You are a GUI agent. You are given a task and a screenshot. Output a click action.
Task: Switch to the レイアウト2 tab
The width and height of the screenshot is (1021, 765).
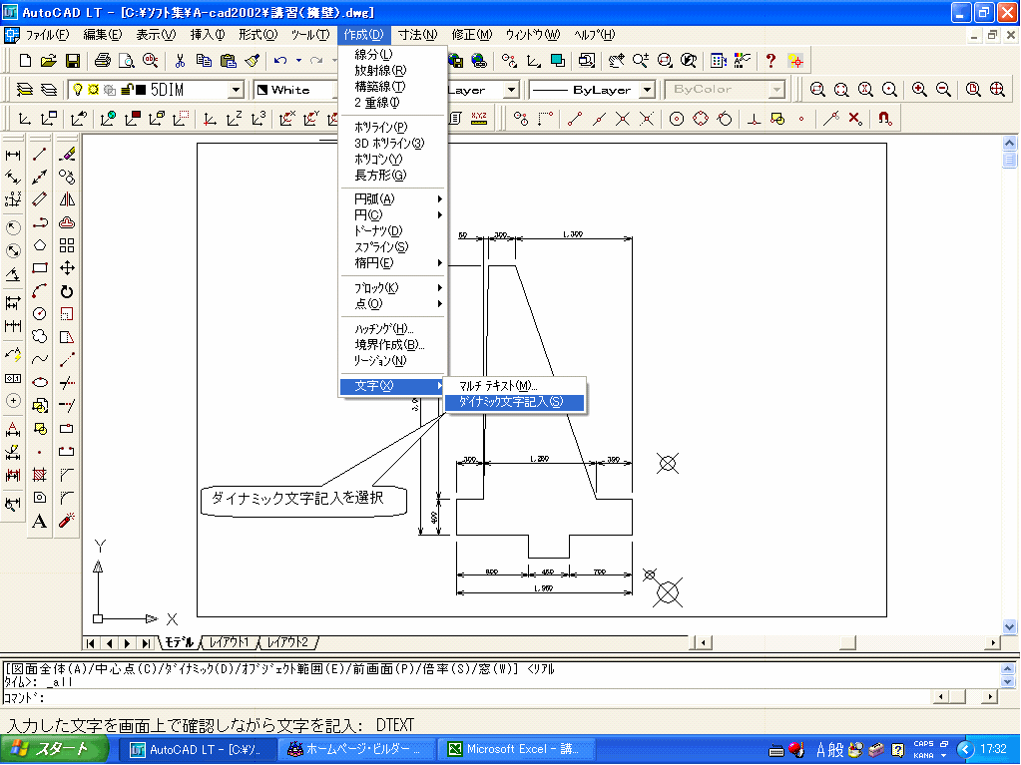pyautogui.click(x=287, y=642)
